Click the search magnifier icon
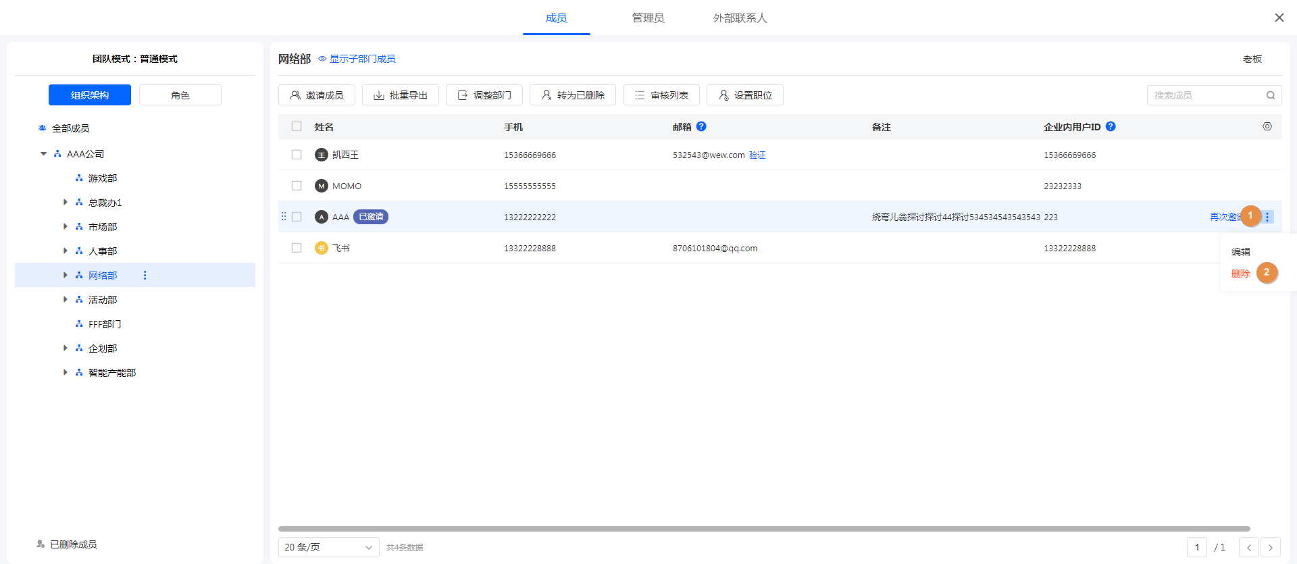The width and height of the screenshot is (1297, 564). point(1270,95)
